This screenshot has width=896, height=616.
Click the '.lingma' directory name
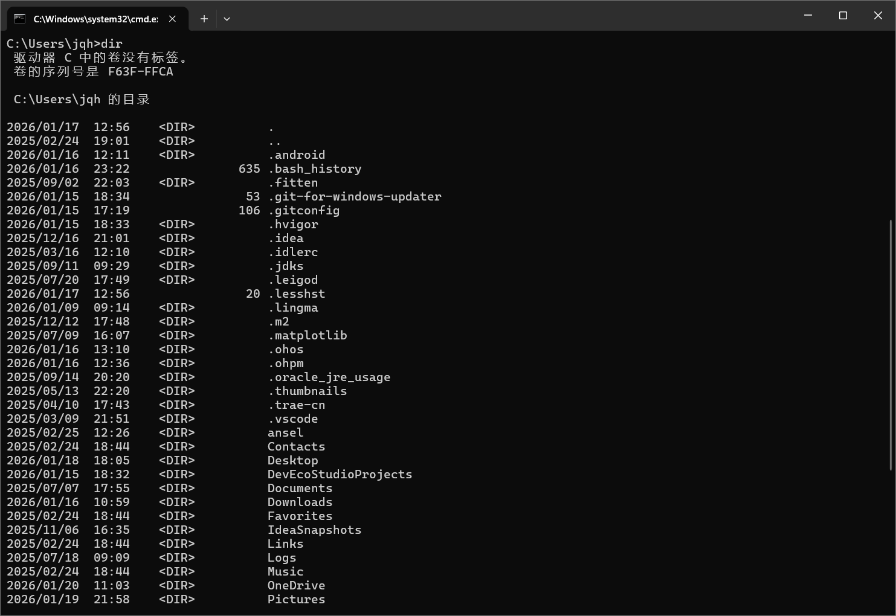[x=293, y=307]
